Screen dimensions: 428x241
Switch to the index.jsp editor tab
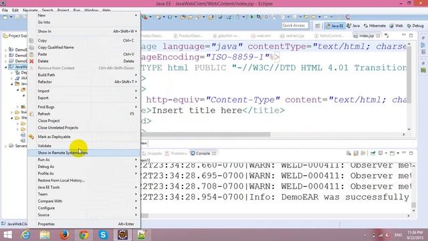coord(366,35)
